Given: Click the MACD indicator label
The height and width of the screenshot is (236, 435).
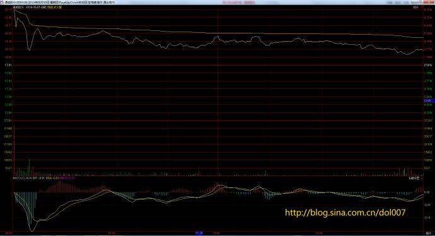Looking at the screenshot, I should 21,178.
